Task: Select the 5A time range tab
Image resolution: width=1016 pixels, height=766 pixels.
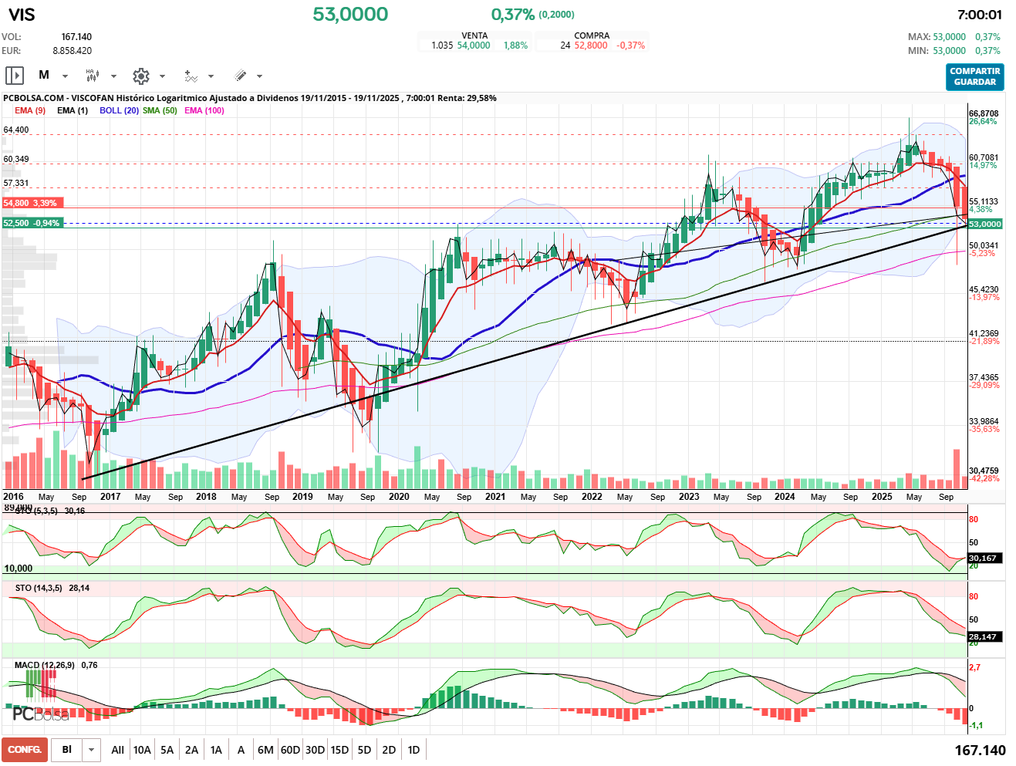Action: pyautogui.click(x=167, y=750)
